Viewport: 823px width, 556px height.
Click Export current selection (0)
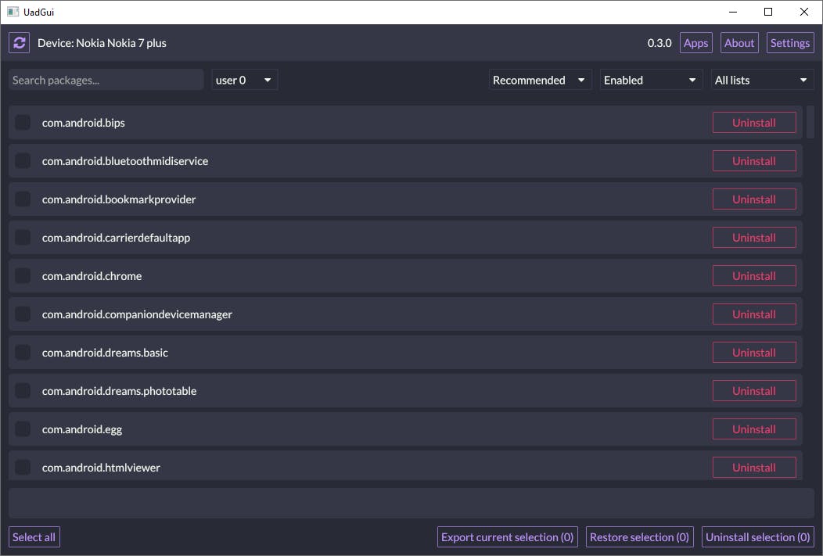click(x=508, y=537)
